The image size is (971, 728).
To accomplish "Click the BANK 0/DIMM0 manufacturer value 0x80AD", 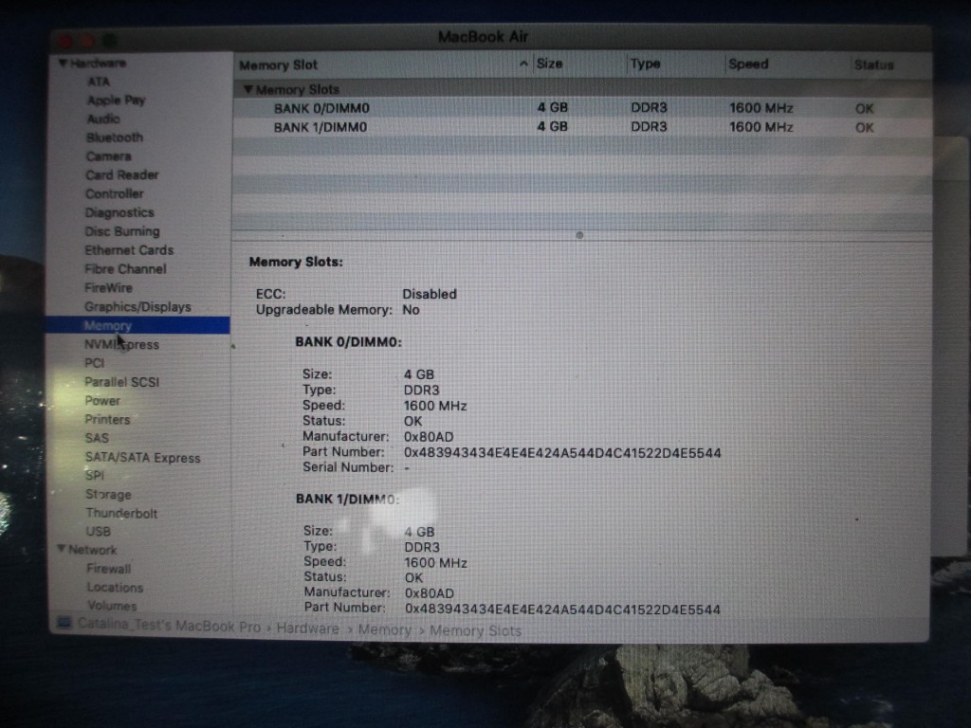I will (x=429, y=437).
